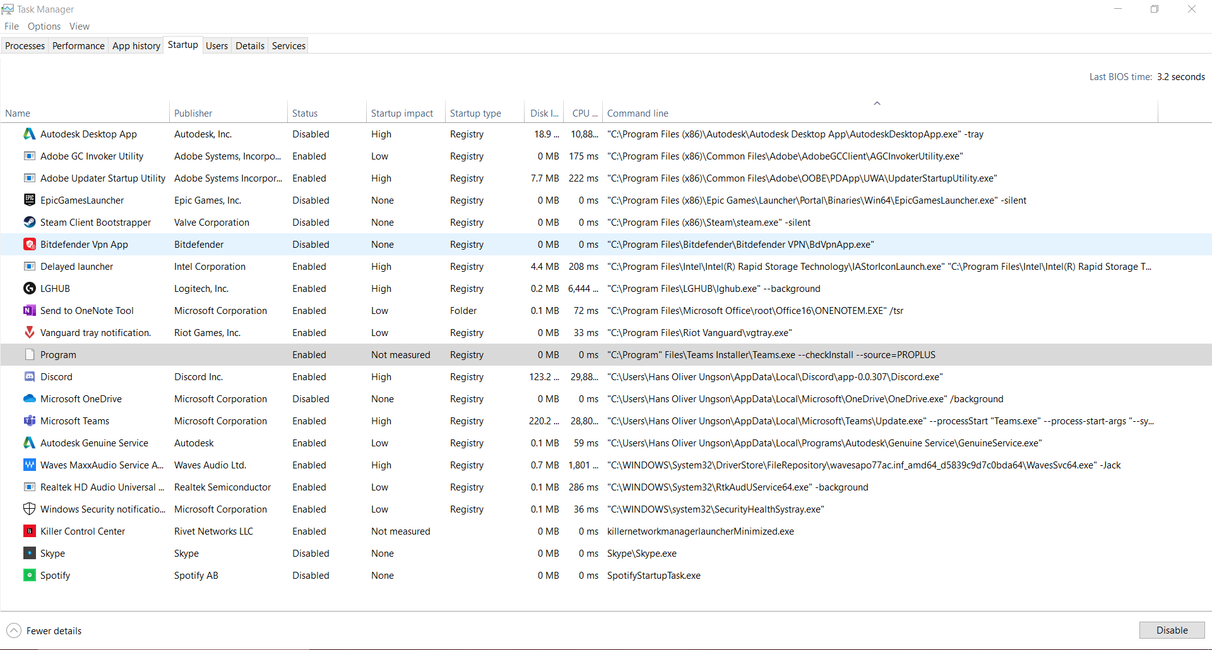
Task: Select the Killer Control Center icon
Action: pyautogui.click(x=29, y=531)
